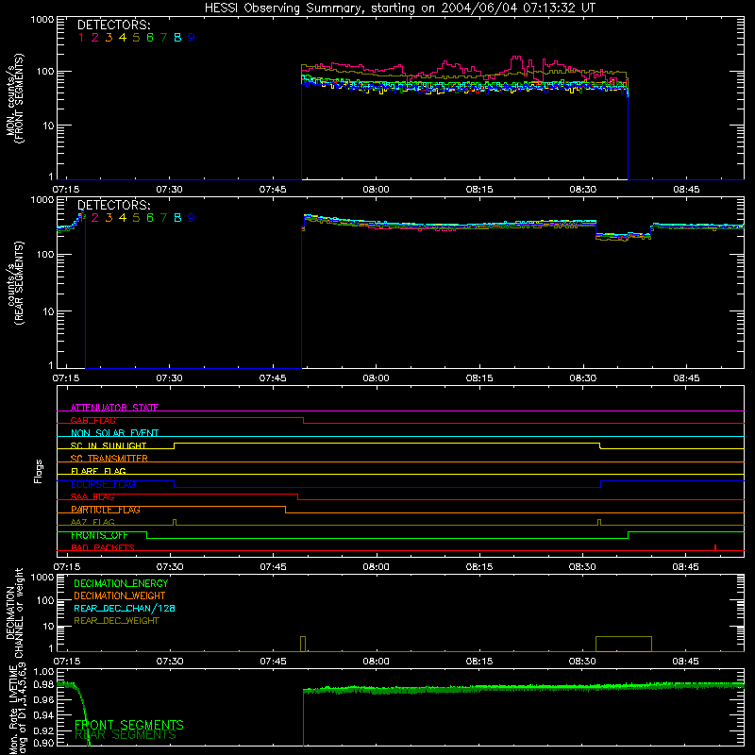This screenshot has width=755, height=755.
Task: Click cyan detector 8 in rear segments legend
Action: point(177,218)
